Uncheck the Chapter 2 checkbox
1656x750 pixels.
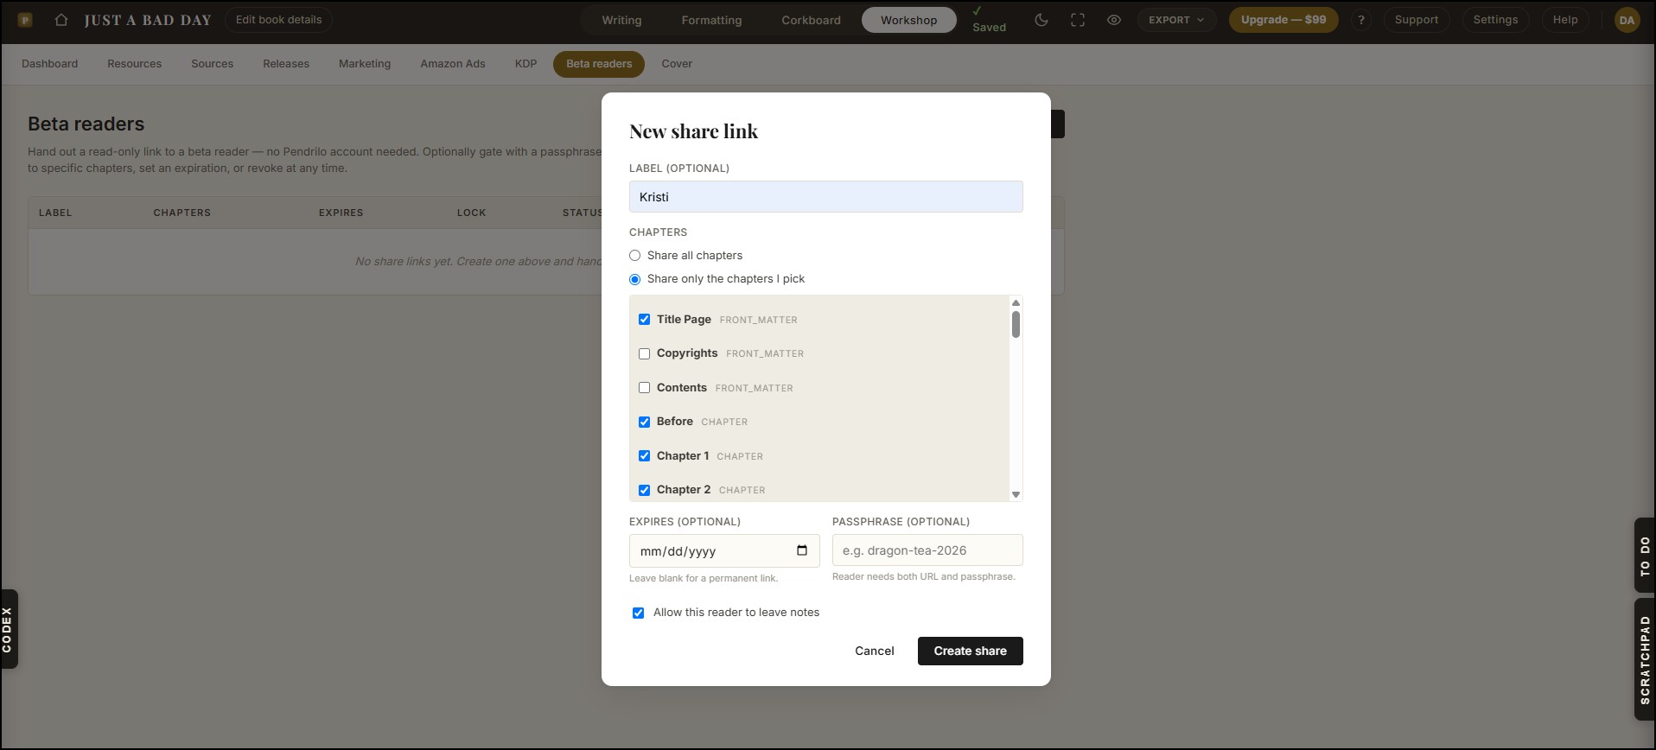(x=644, y=490)
